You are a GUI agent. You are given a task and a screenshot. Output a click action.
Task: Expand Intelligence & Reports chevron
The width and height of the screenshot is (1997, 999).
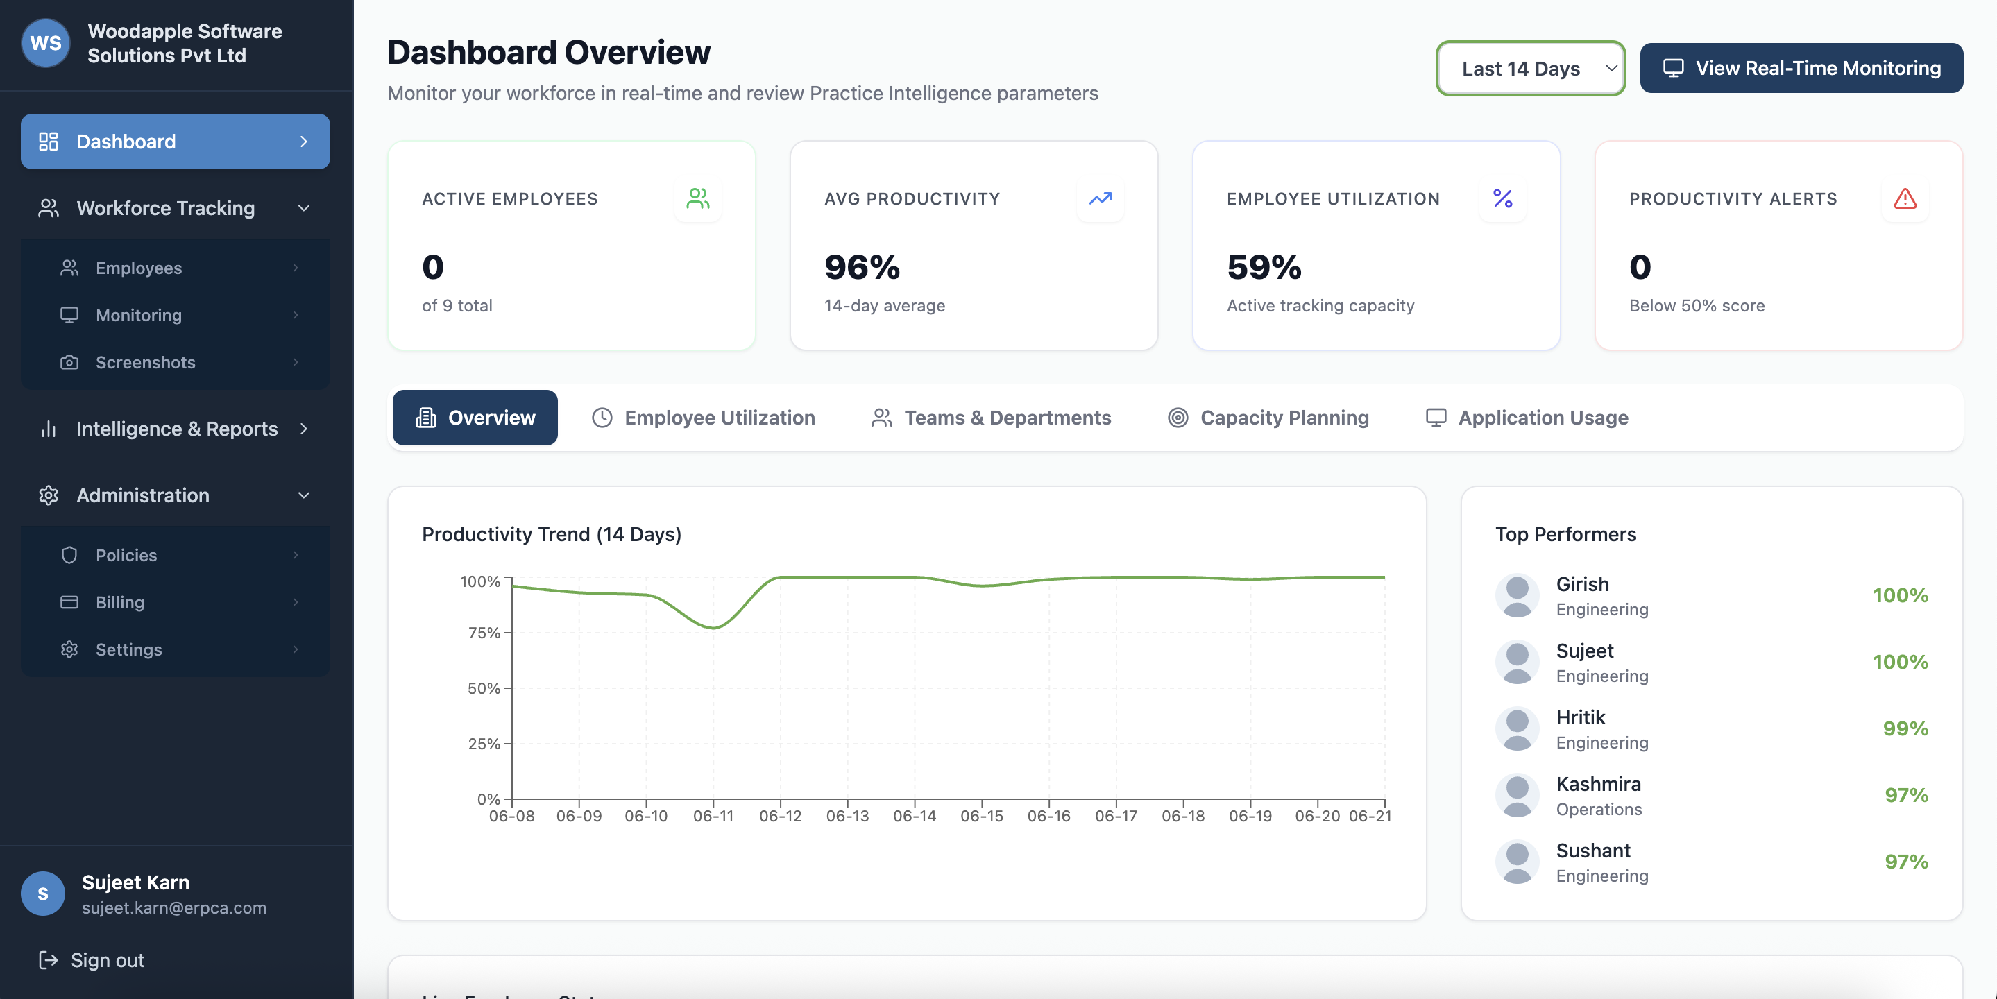tap(304, 429)
